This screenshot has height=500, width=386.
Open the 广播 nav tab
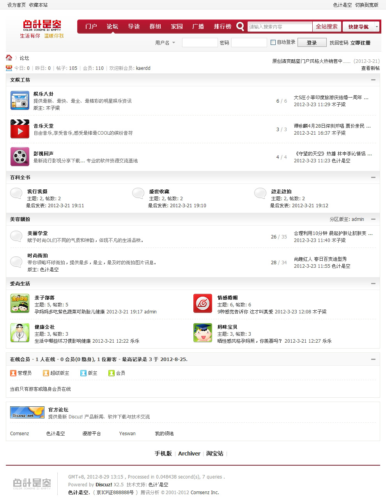click(198, 27)
